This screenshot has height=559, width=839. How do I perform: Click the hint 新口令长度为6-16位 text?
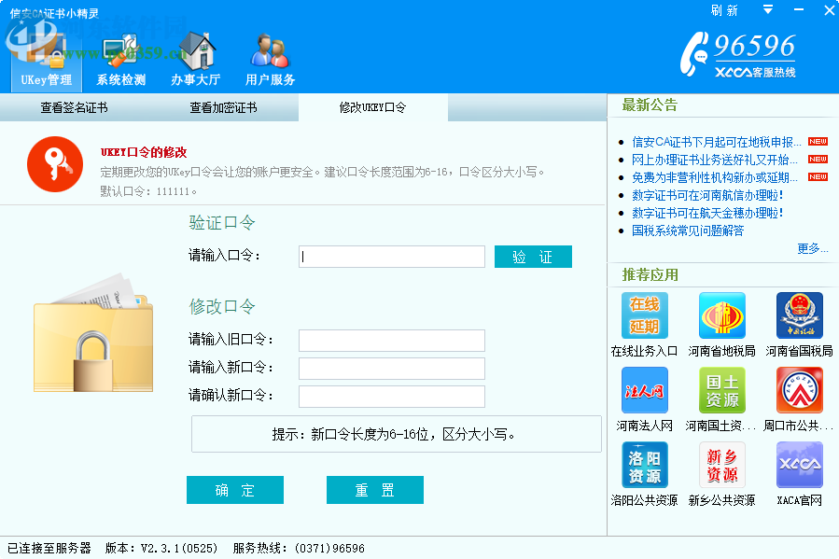pyautogui.click(x=394, y=434)
